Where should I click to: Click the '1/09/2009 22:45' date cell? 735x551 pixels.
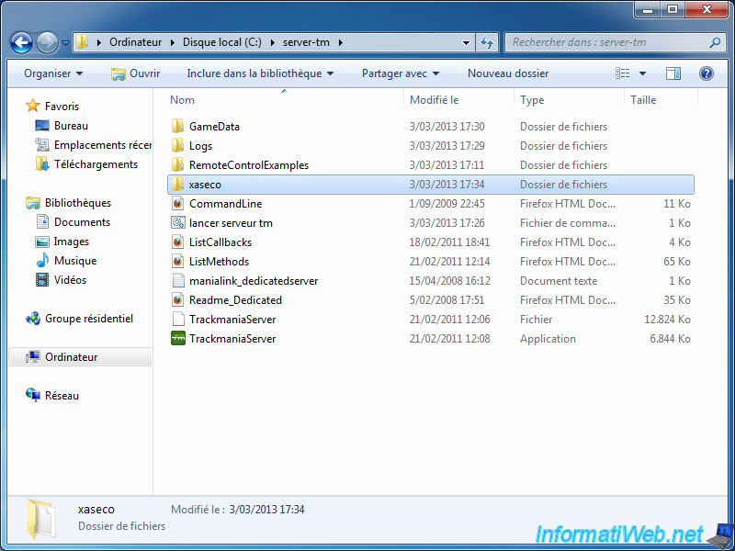(x=447, y=204)
